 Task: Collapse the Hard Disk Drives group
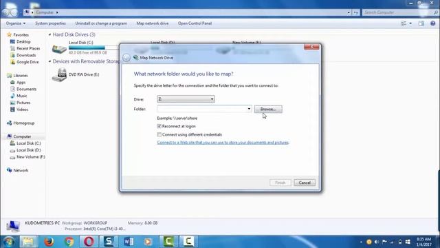[x=49, y=34]
